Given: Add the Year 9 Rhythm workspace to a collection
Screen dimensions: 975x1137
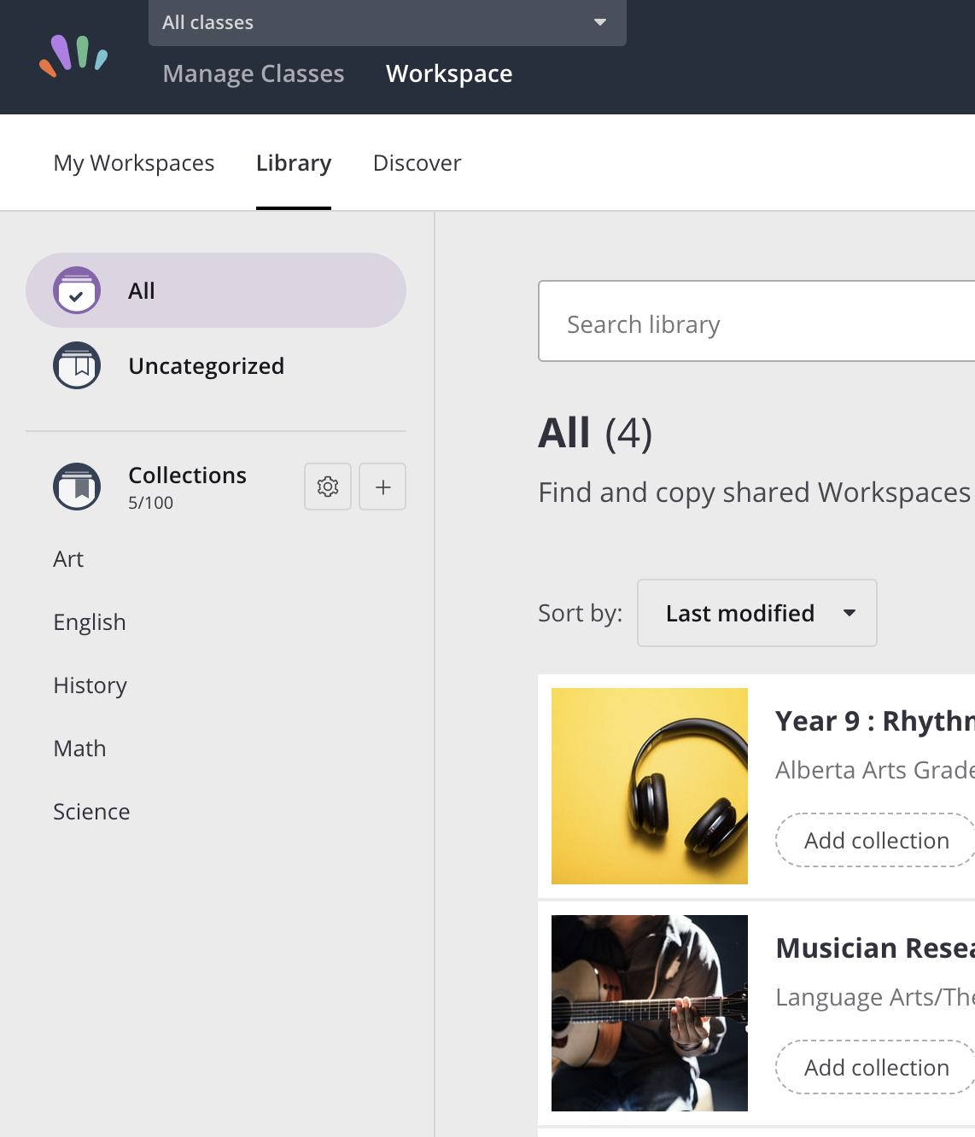Looking at the screenshot, I should (x=874, y=840).
